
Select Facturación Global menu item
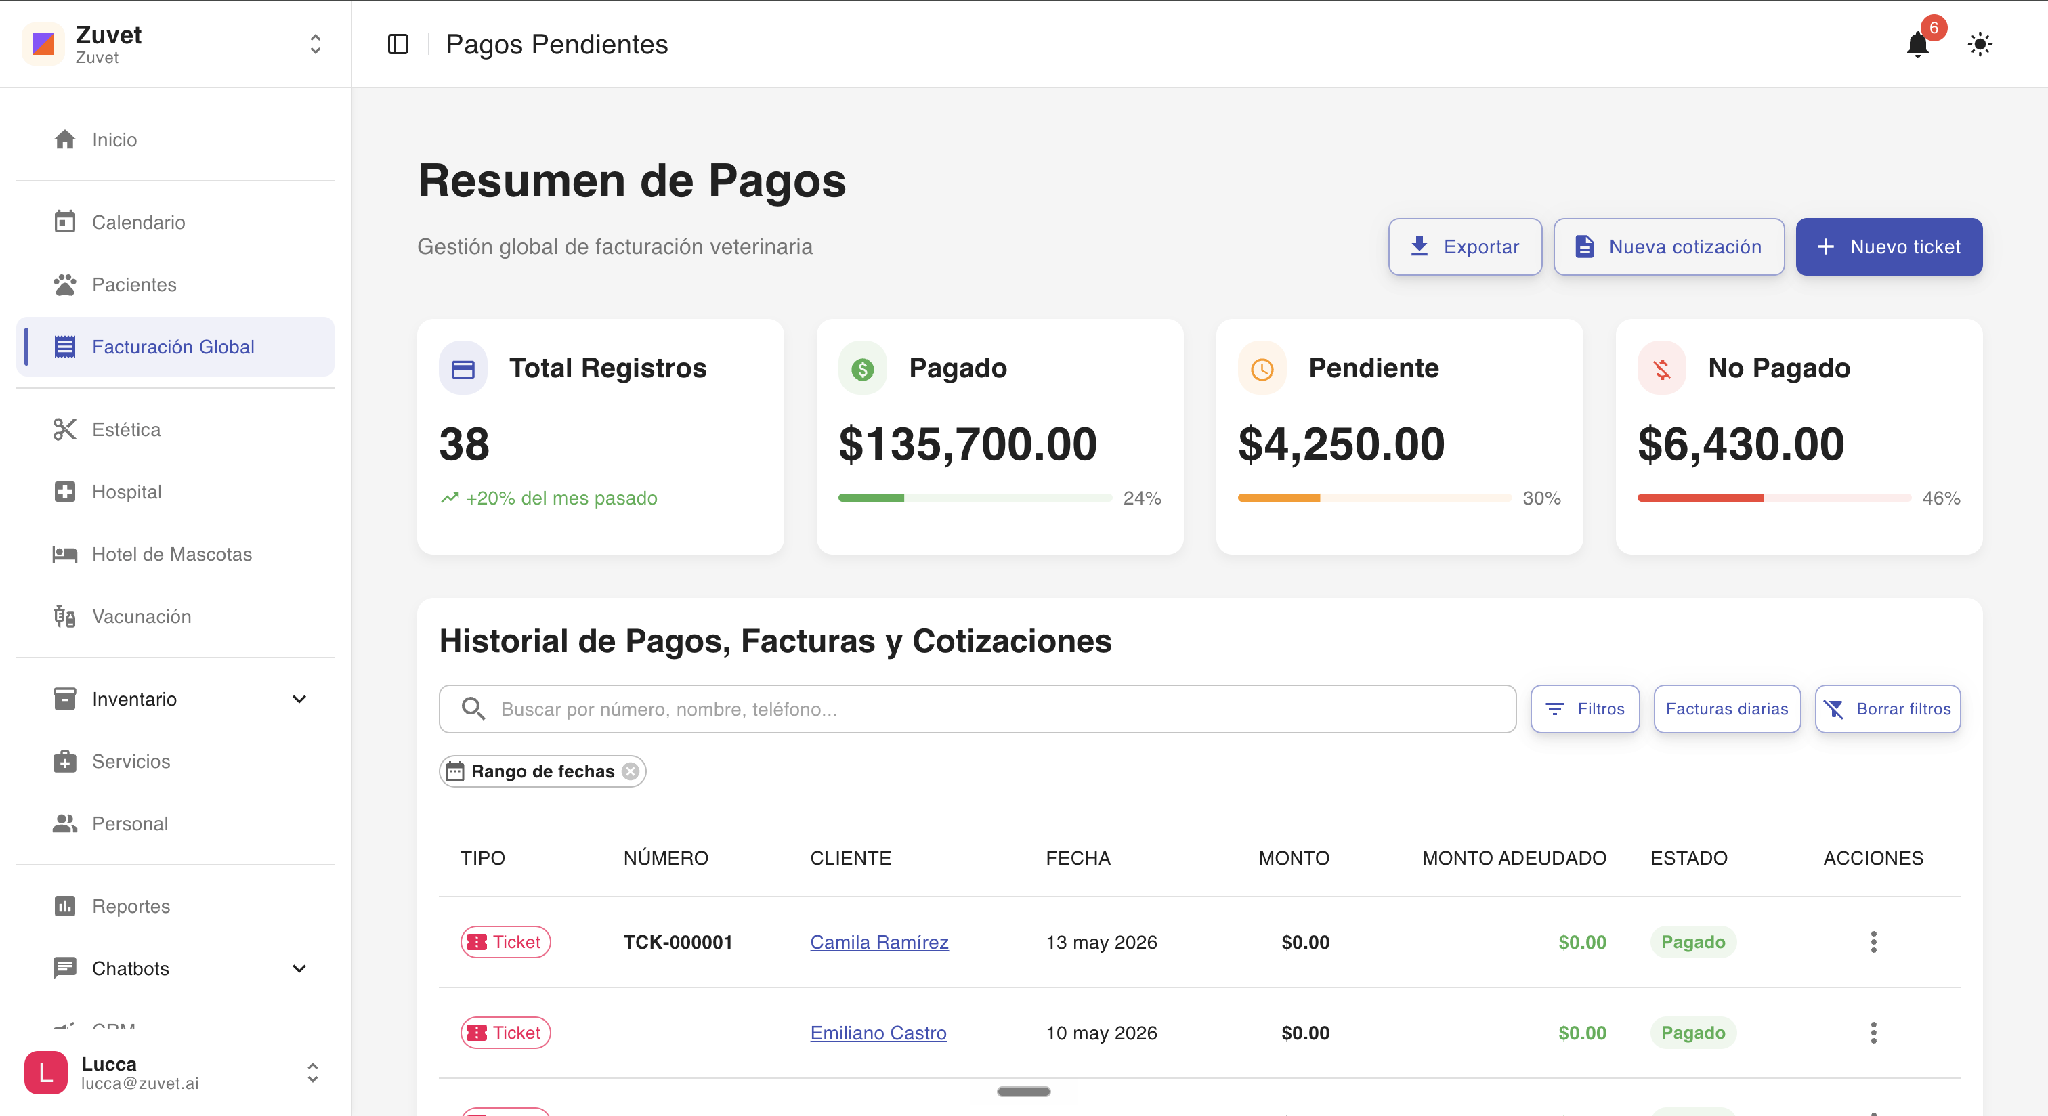[x=175, y=347]
